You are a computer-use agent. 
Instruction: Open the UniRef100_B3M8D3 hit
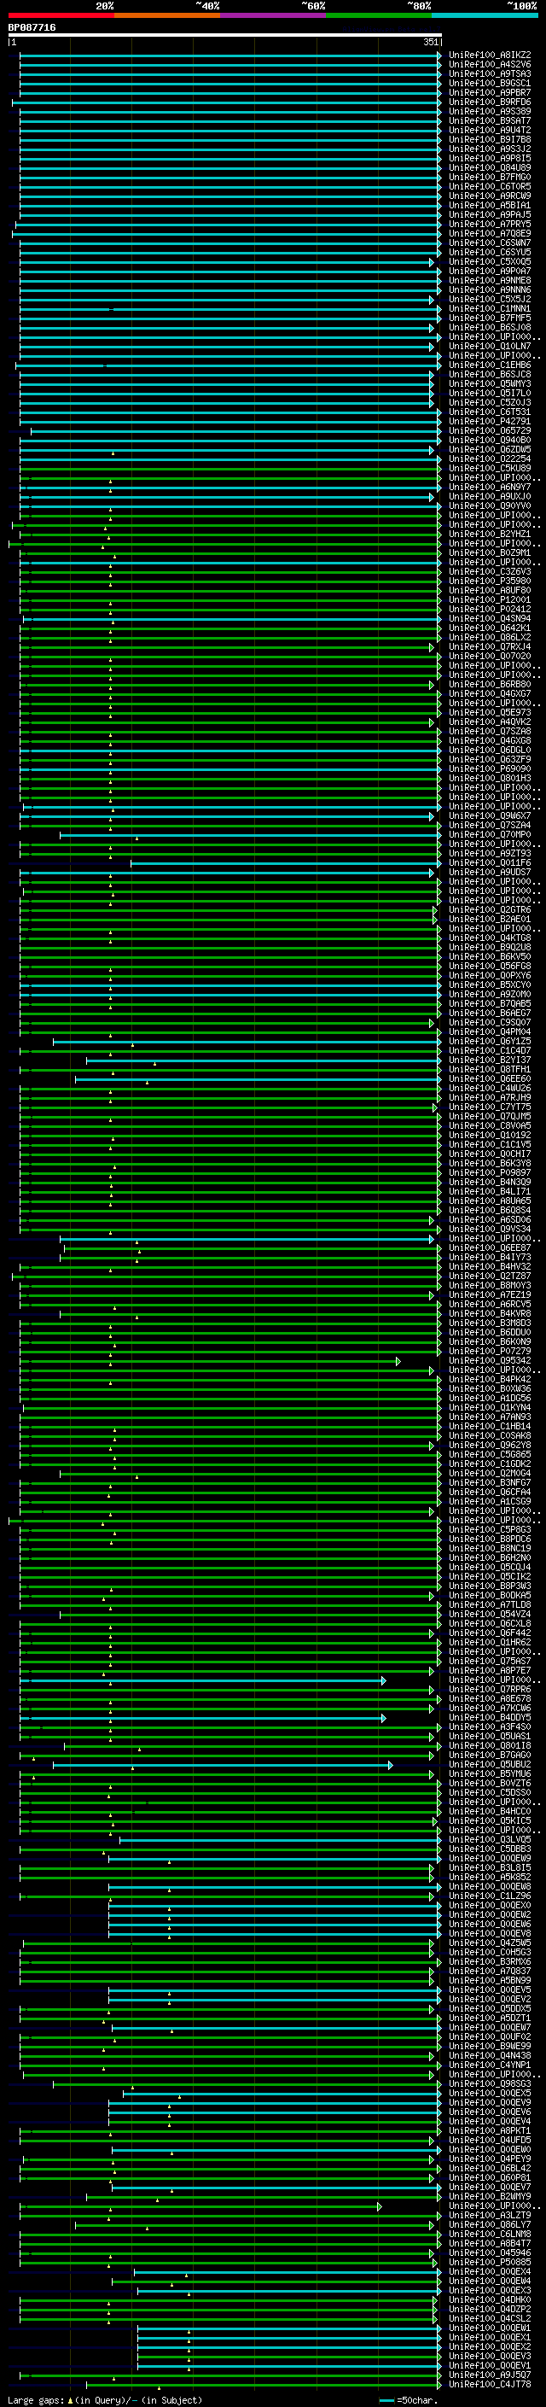click(x=490, y=1323)
